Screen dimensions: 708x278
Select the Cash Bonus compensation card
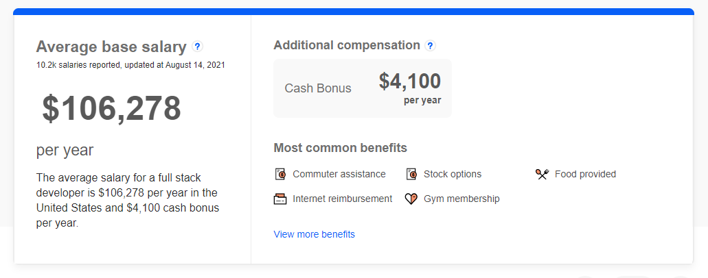tap(363, 88)
